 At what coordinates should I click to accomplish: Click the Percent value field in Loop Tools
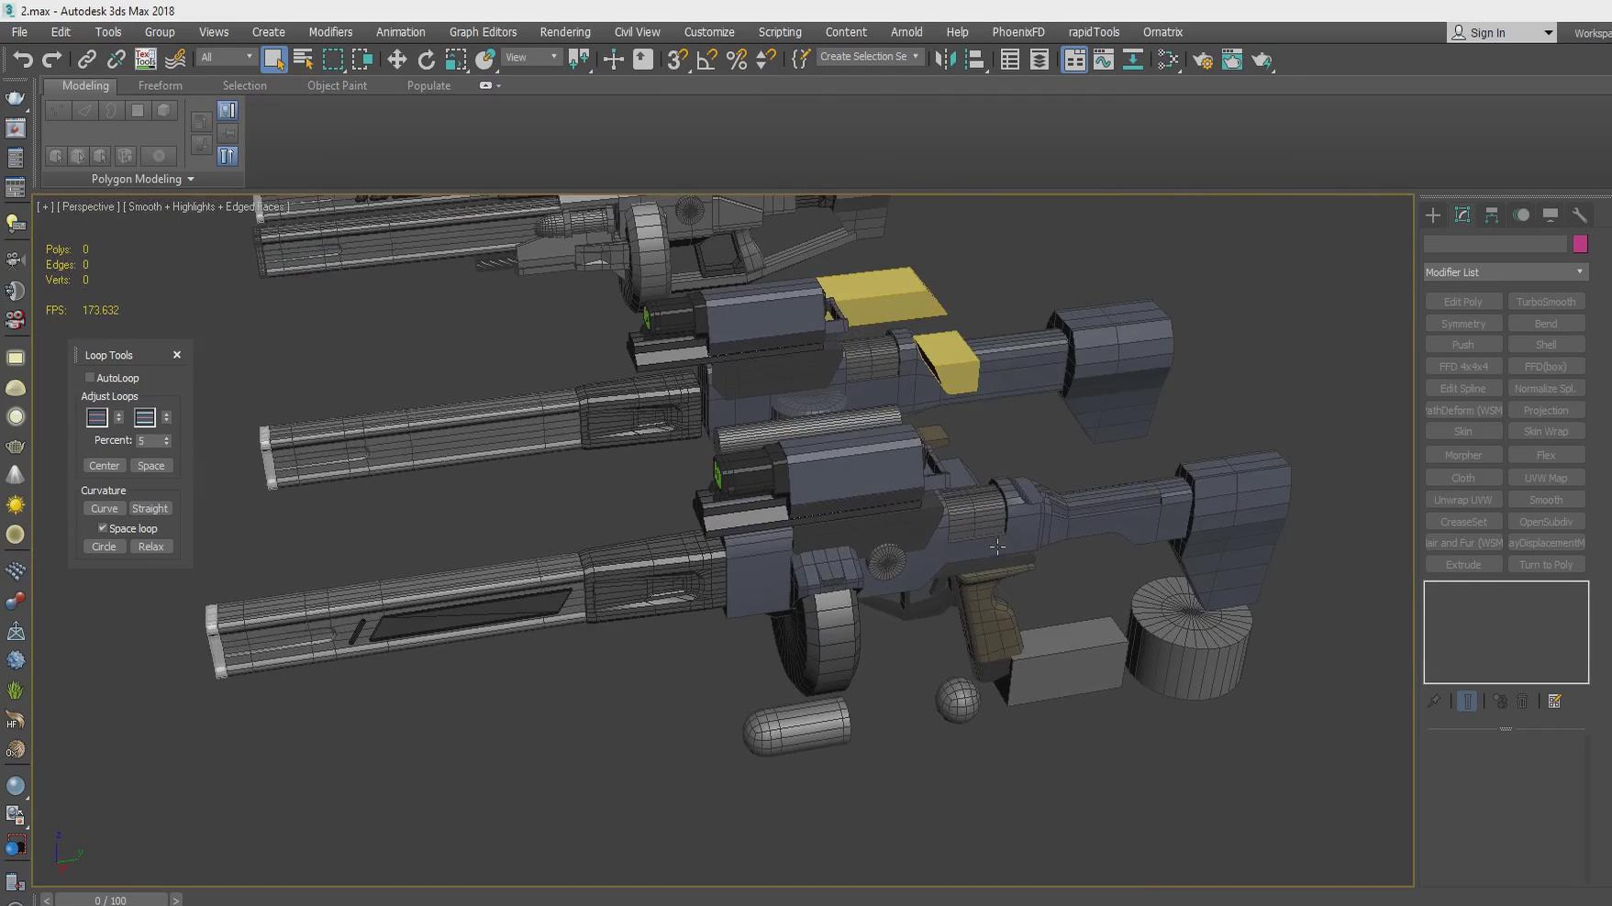148,441
